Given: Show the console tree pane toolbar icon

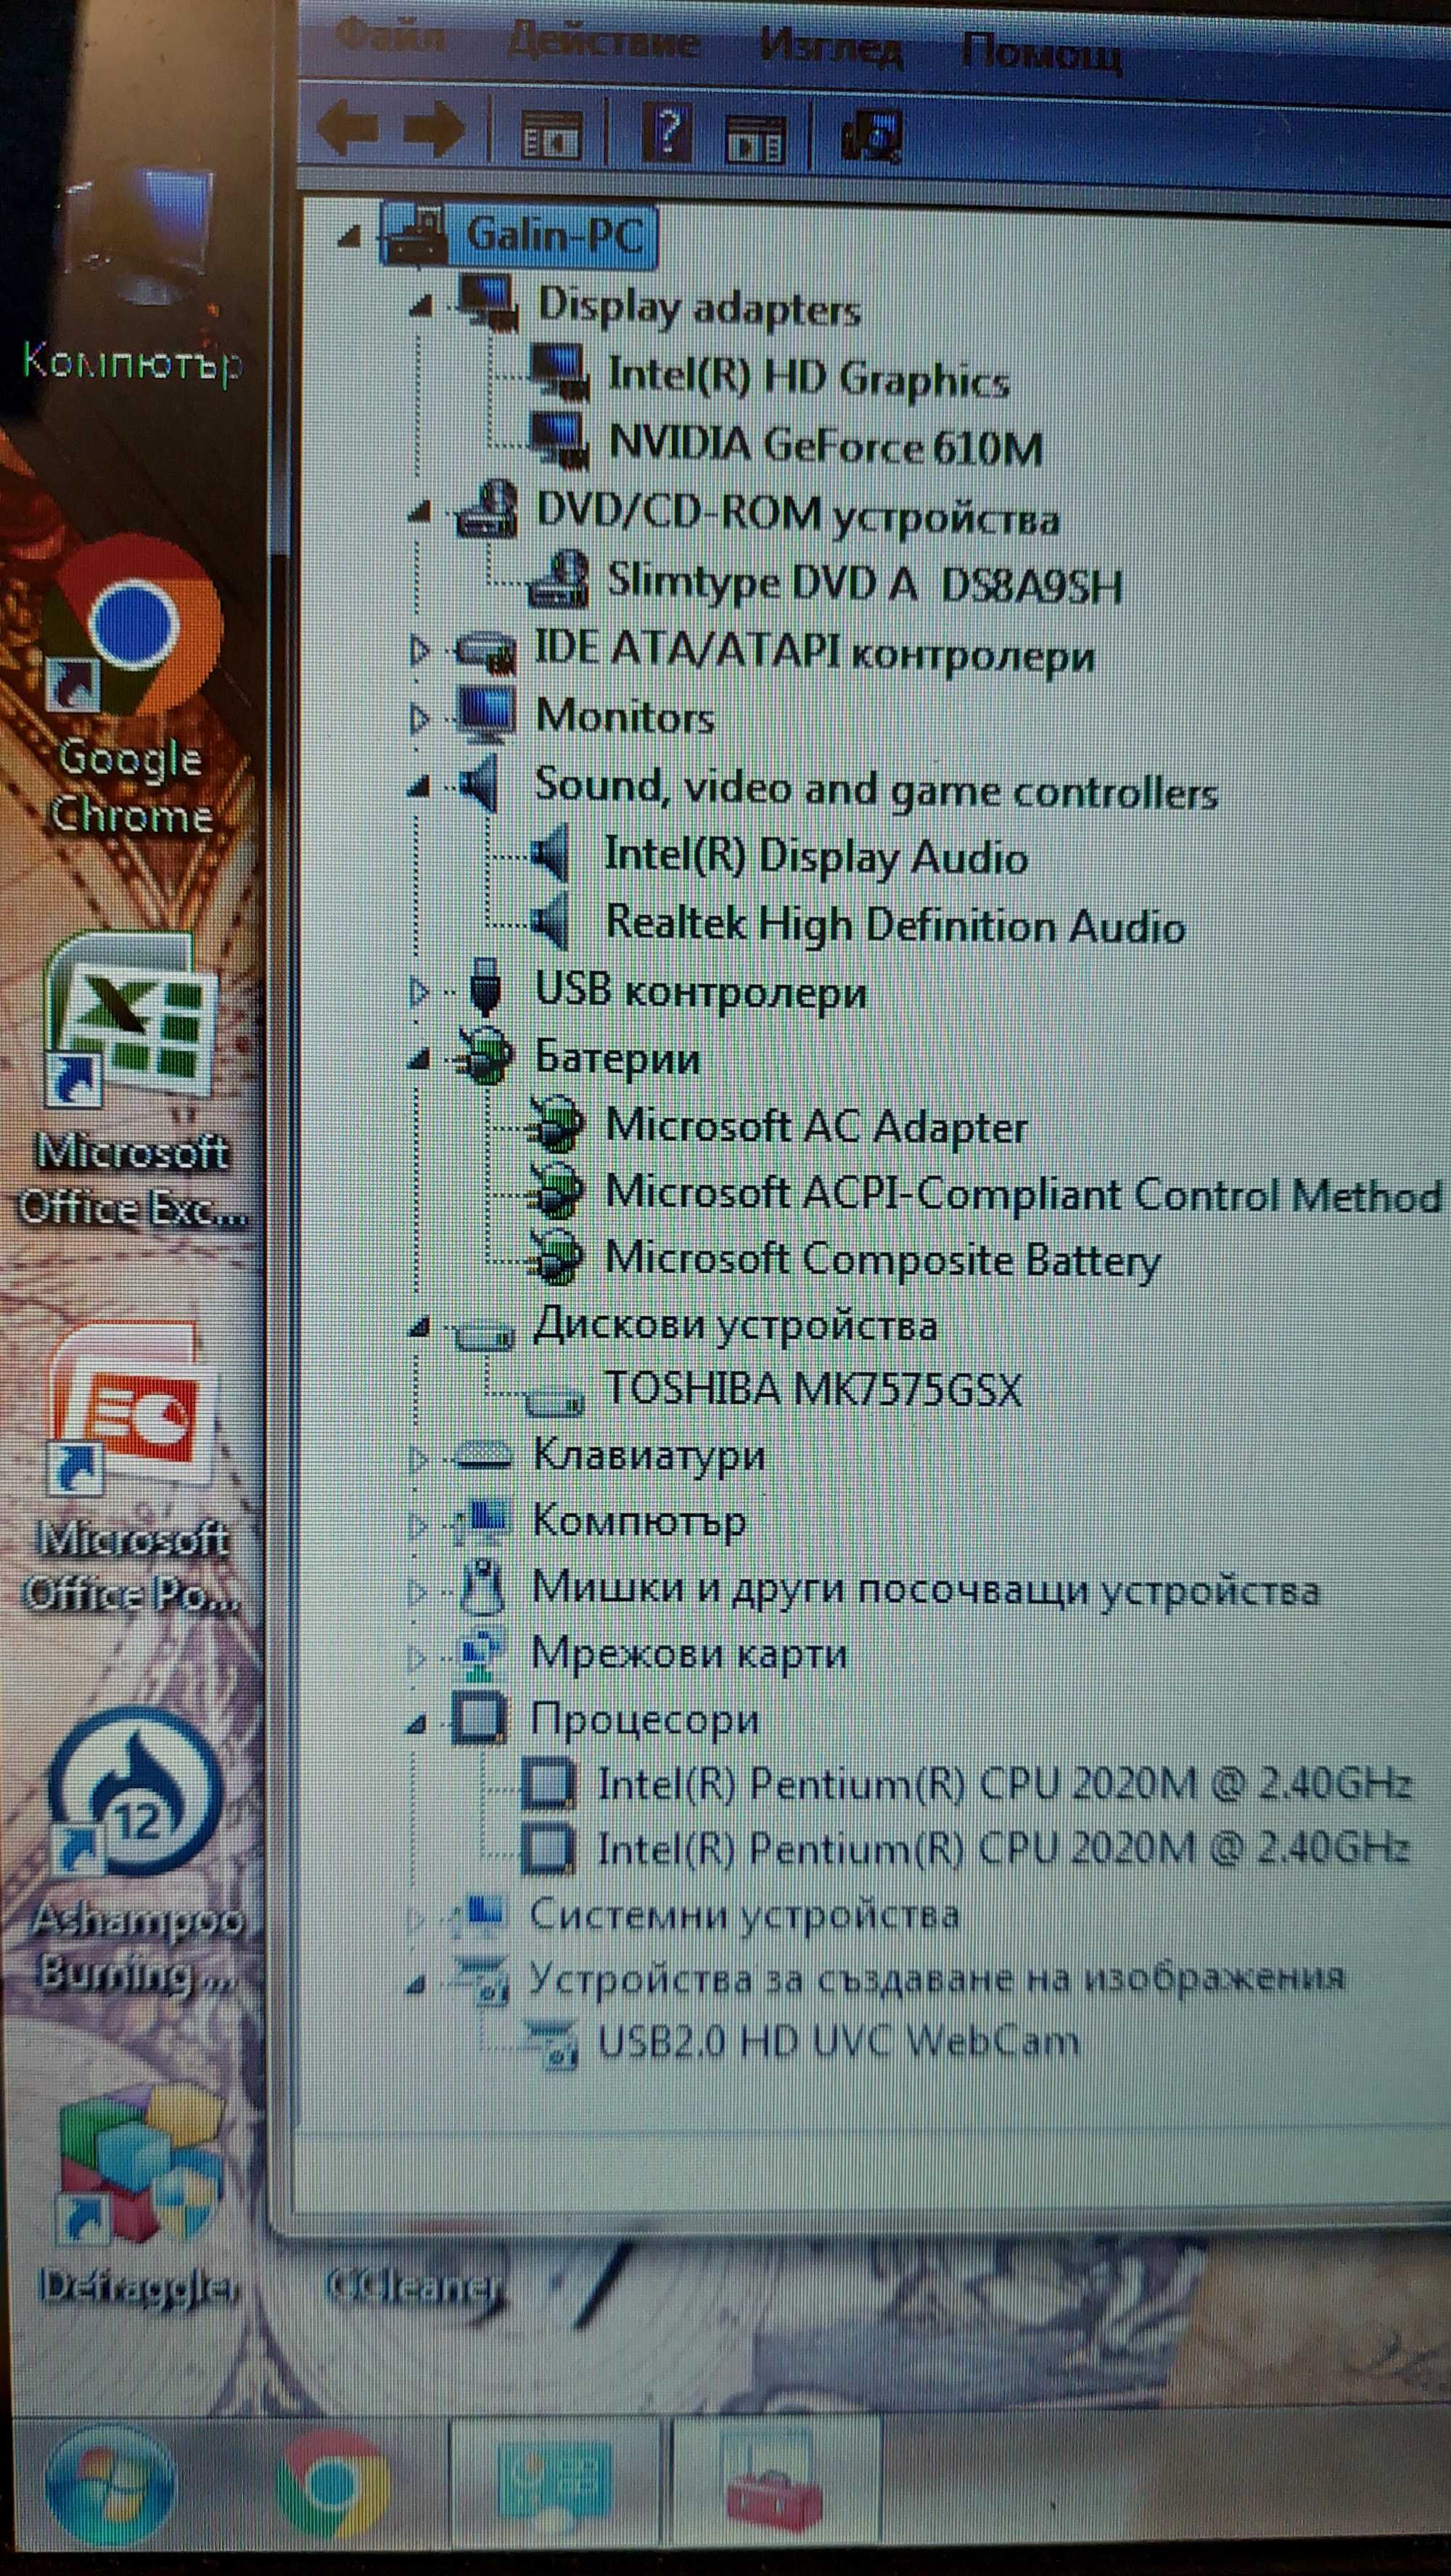Looking at the screenshot, I should pos(551,134).
